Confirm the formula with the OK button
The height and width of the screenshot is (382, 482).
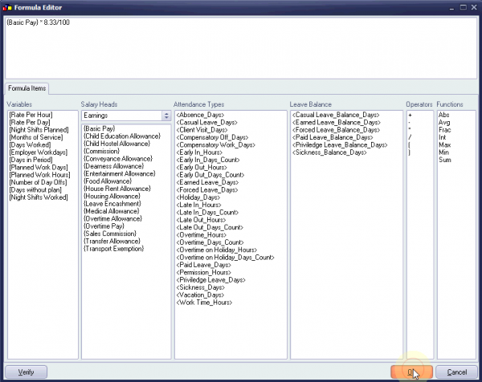click(411, 372)
